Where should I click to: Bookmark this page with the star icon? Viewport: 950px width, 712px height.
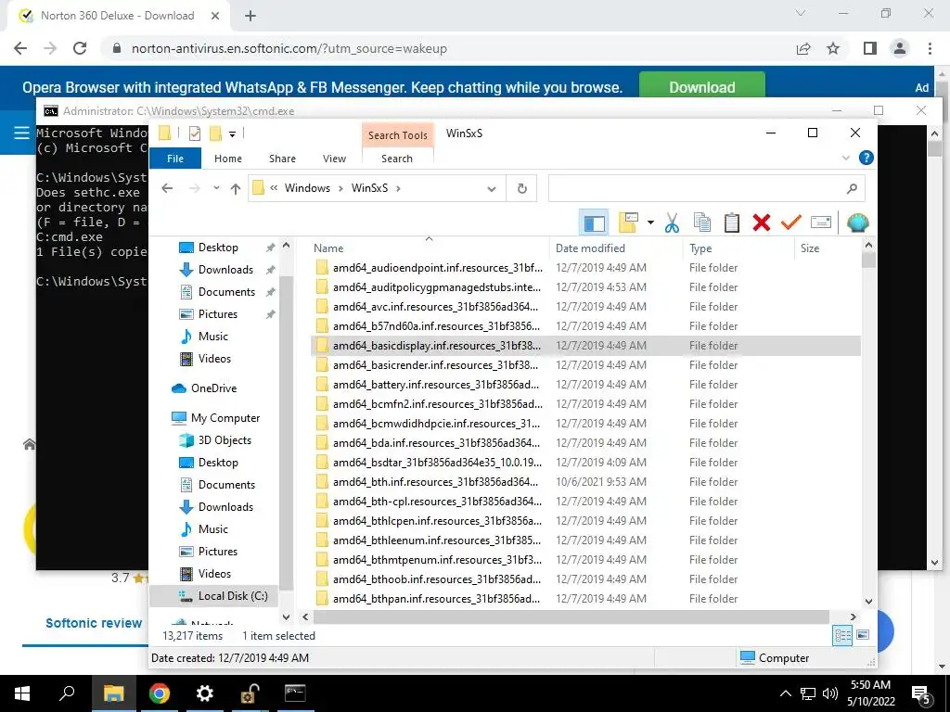pyautogui.click(x=833, y=48)
